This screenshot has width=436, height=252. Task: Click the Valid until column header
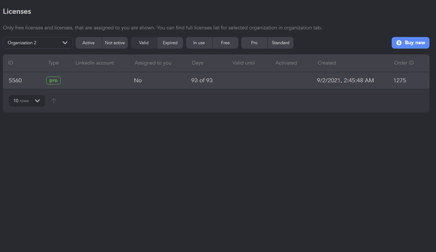coord(243,63)
